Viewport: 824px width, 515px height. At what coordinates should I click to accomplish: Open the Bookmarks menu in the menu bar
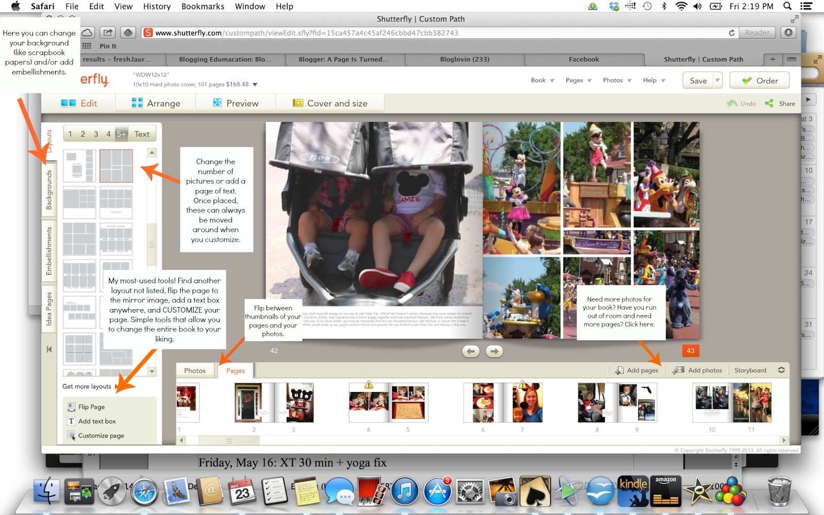click(202, 6)
